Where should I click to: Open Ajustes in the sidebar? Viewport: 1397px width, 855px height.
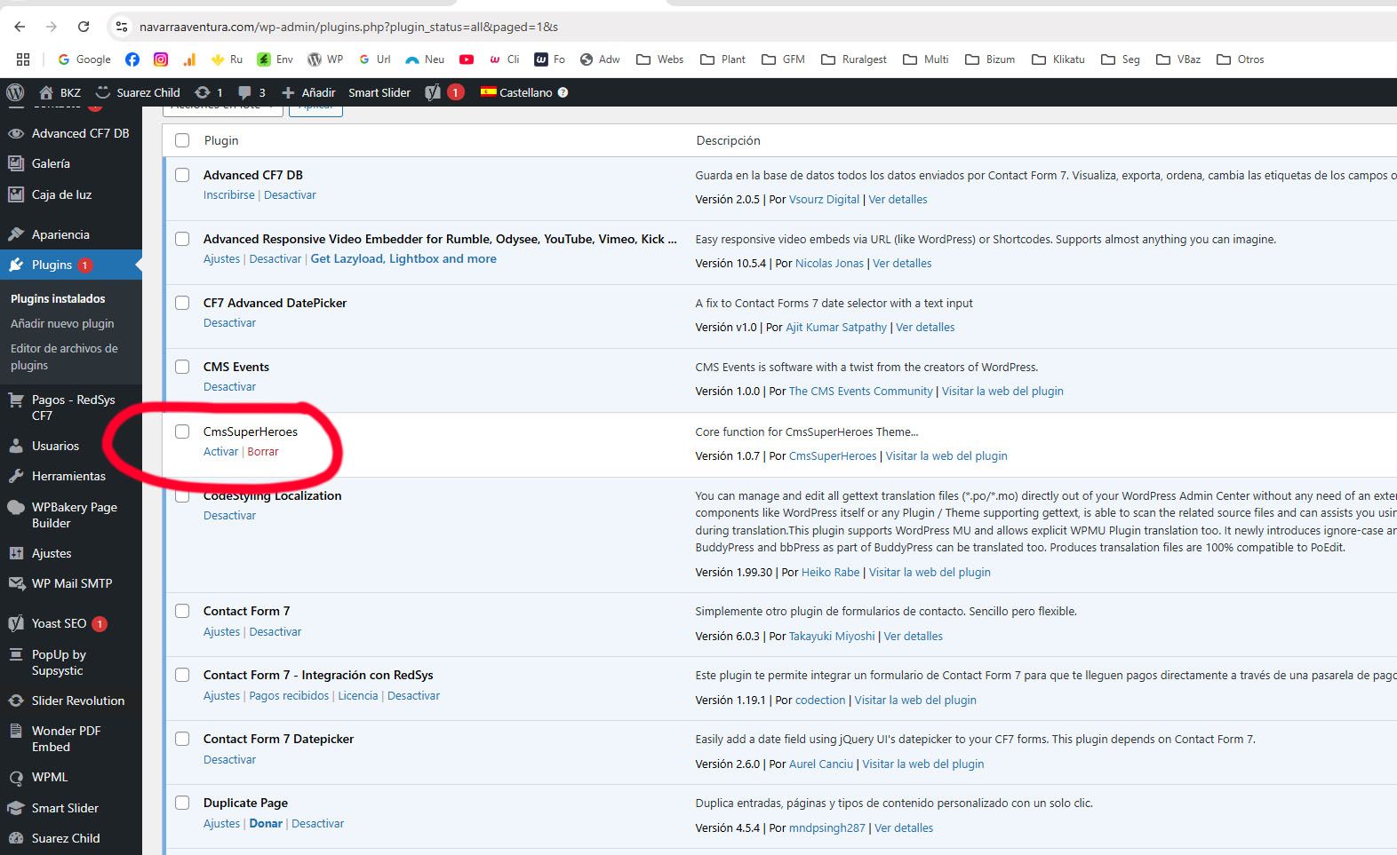click(71, 553)
